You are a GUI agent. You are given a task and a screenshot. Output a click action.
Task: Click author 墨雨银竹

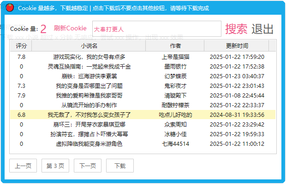click(x=175, y=67)
